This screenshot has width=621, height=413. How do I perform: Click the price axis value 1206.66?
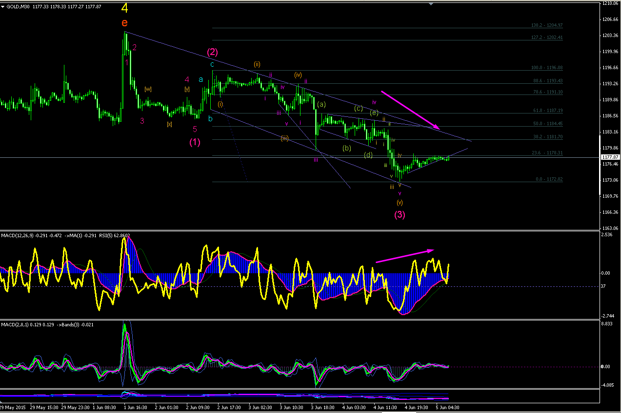(610, 19)
